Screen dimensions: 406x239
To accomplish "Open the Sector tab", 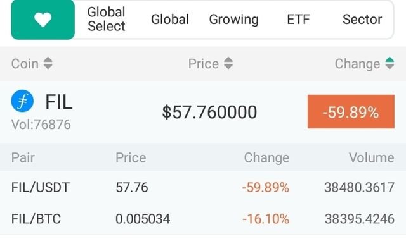I will point(362,20).
